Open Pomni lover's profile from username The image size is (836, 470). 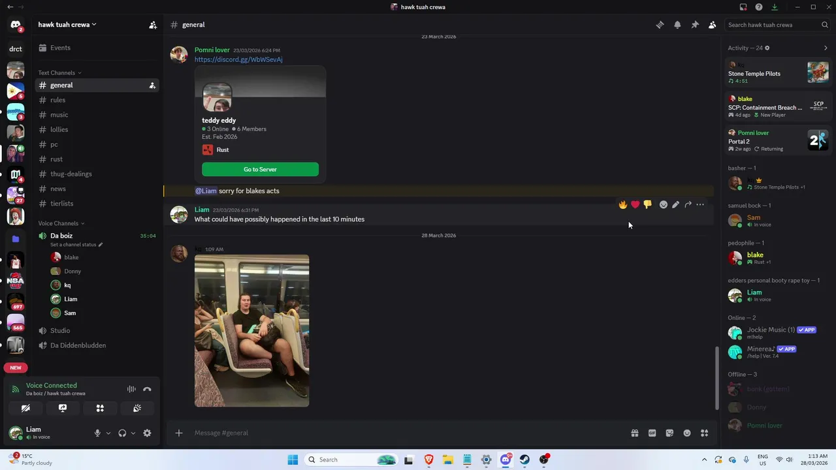pyautogui.click(x=212, y=50)
